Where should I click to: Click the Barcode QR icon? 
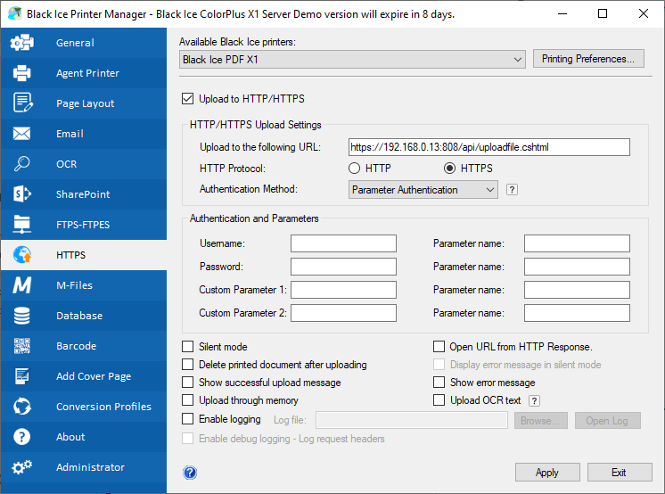(x=21, y=346)
